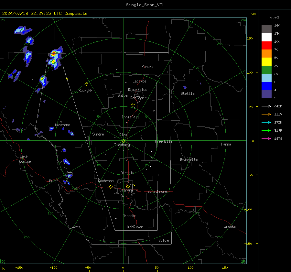Image resolution: width=291 pixels, height=272 pixels.
Task: Click the Ponoka town label
Action: [147, 67]
